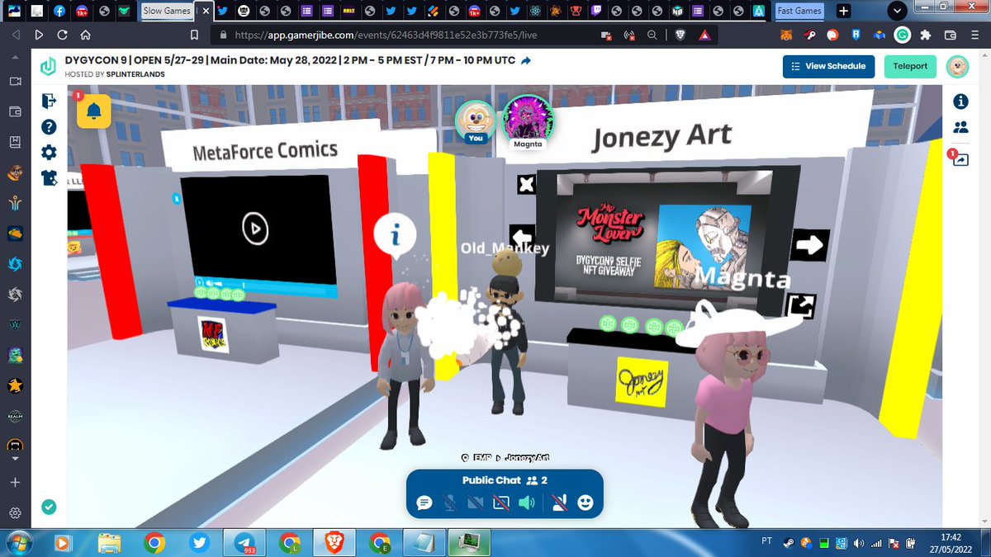The image size is (991, 557).
Task: Show the attendees list icon
Action: pyautogui.click(x=960, y=127)
